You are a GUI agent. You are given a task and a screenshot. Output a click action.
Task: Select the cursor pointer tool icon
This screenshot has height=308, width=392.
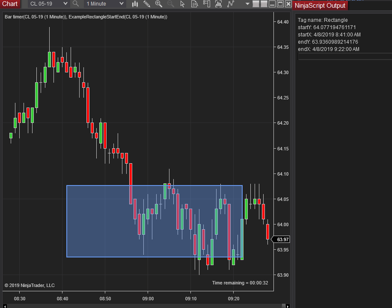pos(182,4)
